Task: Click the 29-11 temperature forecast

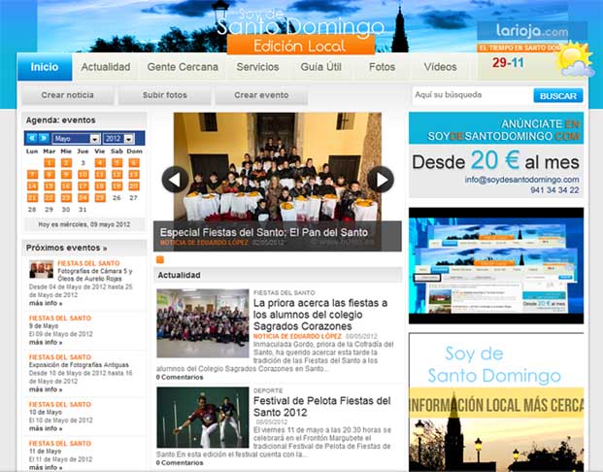Action: click(x=508, y=63)
